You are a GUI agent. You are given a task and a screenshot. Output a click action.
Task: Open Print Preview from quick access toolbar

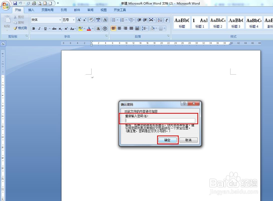click(x=40, y=3)
